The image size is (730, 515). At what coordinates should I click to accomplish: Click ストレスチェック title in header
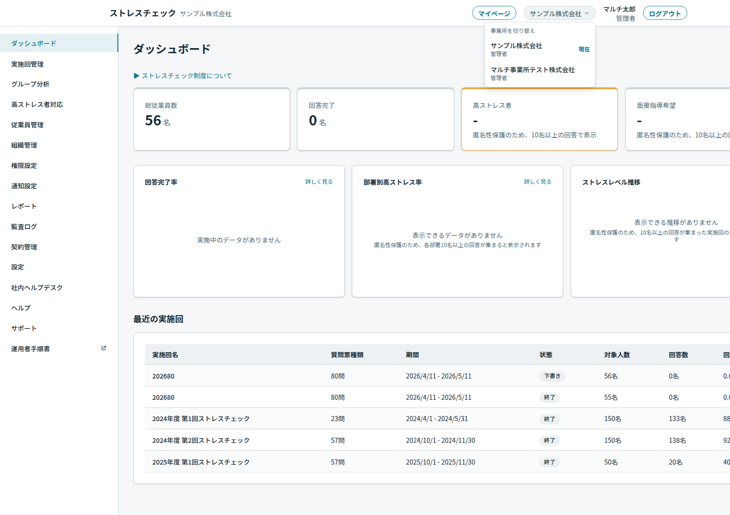143,13
